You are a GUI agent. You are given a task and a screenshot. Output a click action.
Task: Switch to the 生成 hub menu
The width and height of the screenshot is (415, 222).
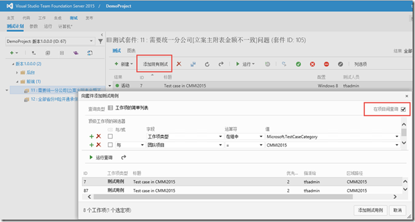58,18
